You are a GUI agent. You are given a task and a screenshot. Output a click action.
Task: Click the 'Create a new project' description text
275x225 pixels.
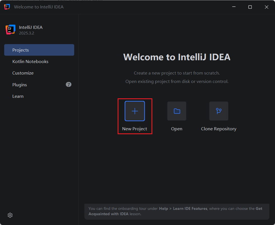tap(177, 73)
